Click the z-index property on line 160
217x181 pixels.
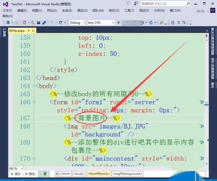pyautogui.click(x=90, y=54)
